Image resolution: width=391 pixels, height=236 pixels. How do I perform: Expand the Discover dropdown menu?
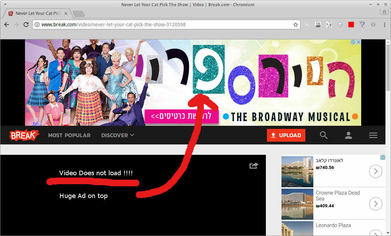tap(118, 135)
